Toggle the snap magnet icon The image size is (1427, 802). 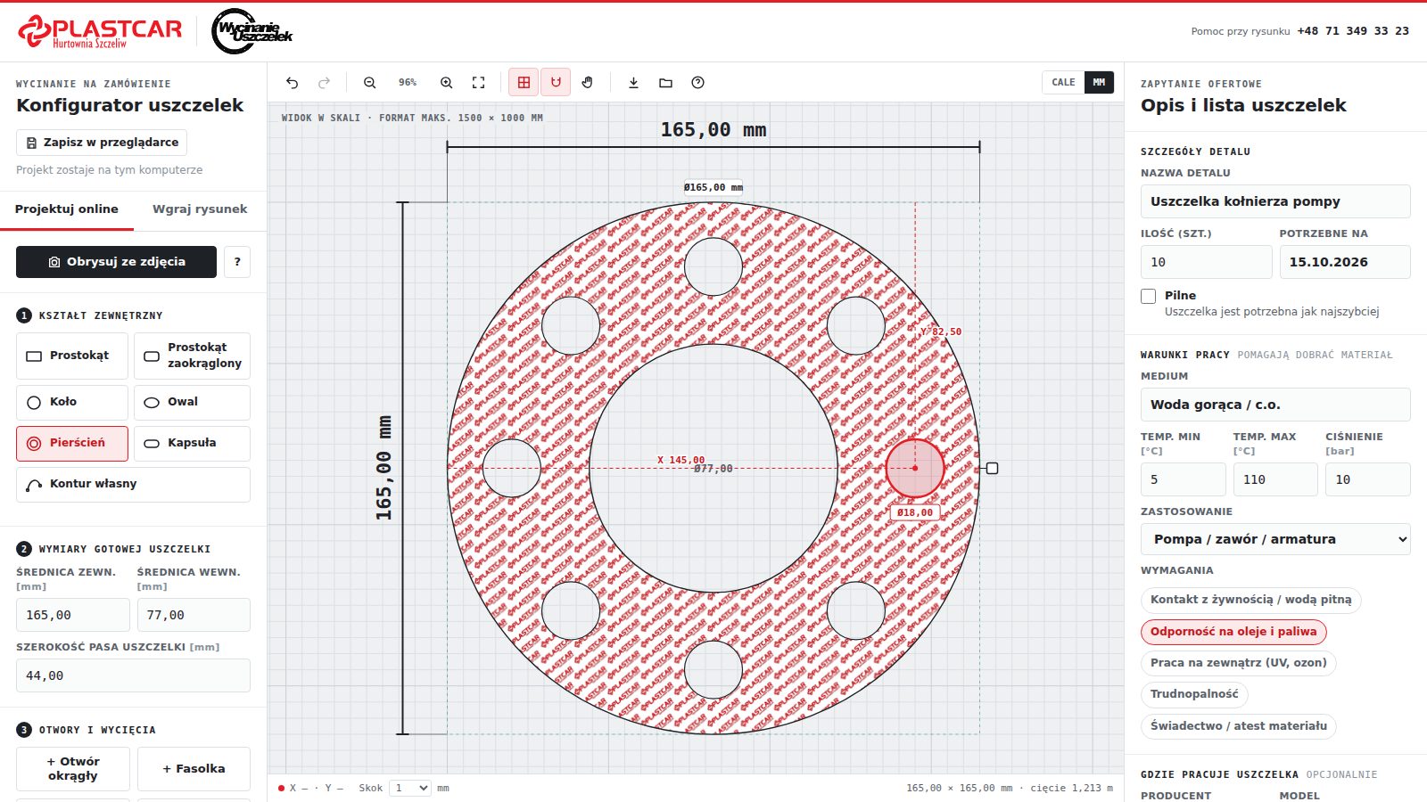pos(556,83)
